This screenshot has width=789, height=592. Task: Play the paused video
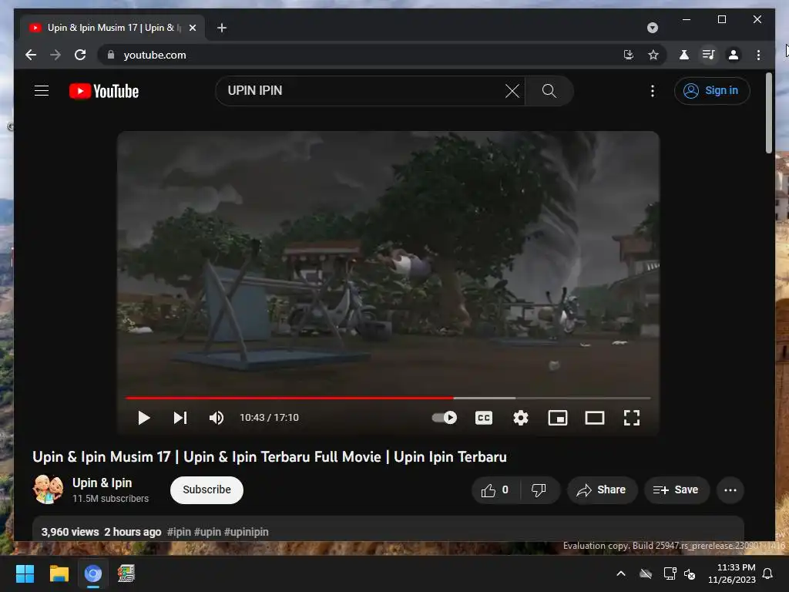[x=144, y=418]
